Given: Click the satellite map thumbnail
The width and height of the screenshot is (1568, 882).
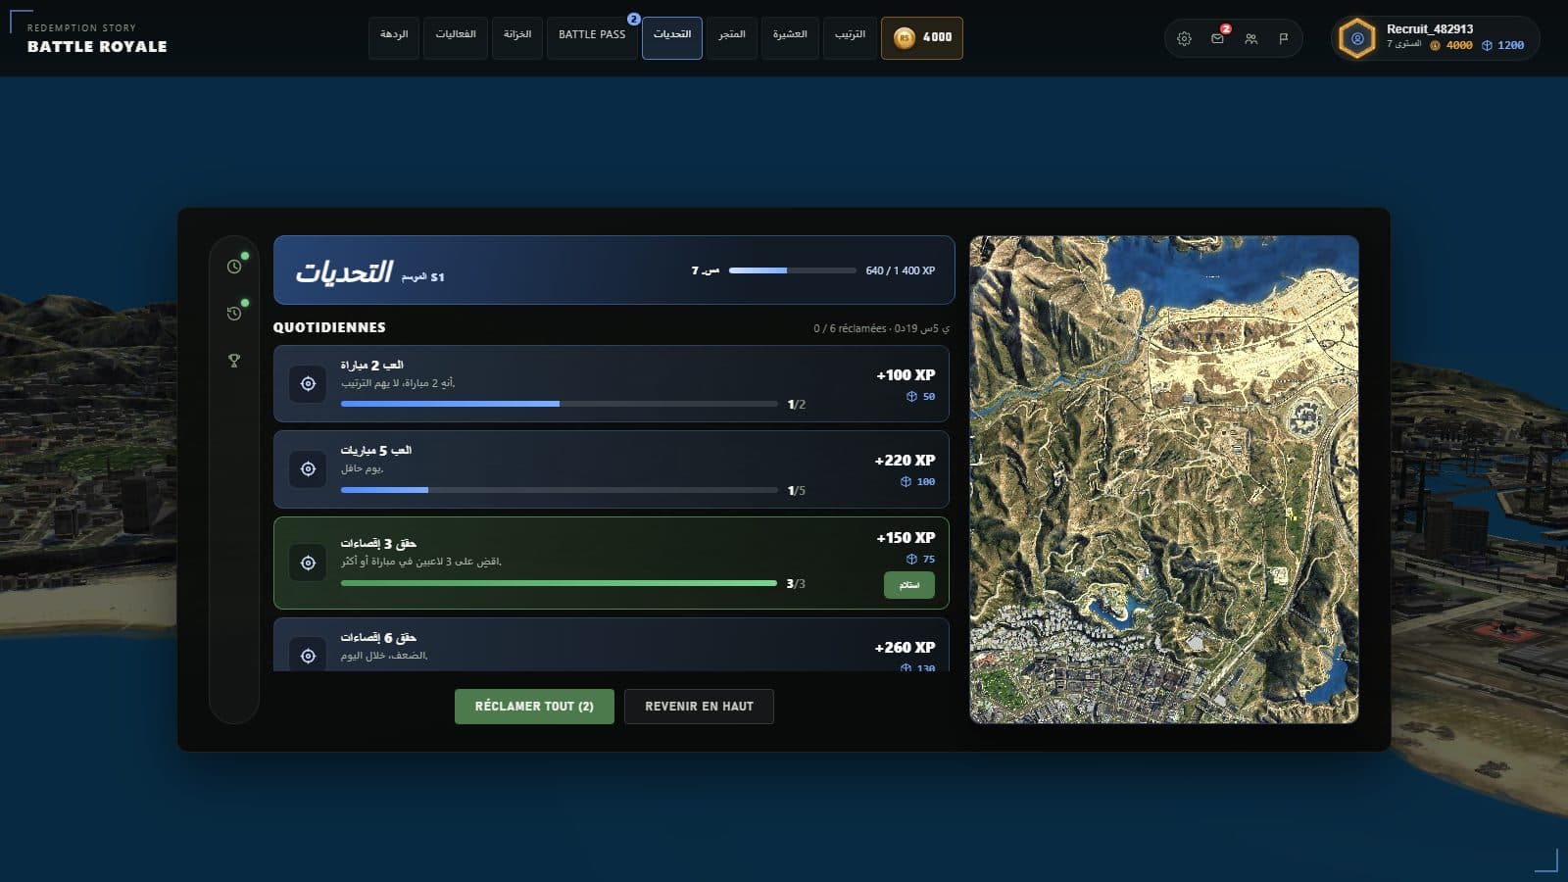Looking at the screenshot, I should pyautogui.click(x=1164, y=479).
